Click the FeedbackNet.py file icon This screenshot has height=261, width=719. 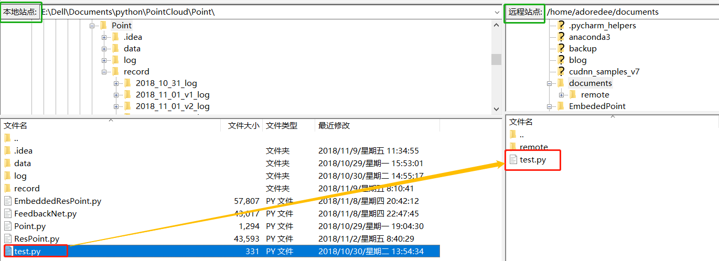(x=7, y=213)
